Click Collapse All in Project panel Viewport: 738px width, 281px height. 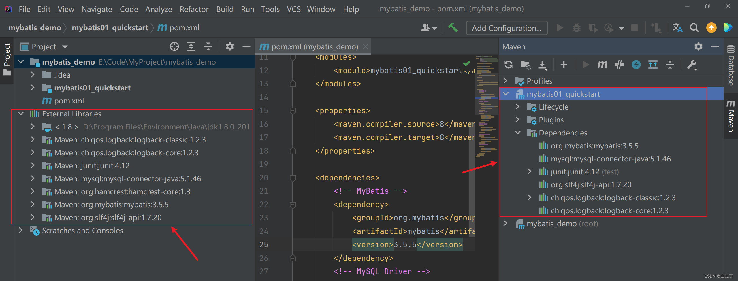[208, 46]
